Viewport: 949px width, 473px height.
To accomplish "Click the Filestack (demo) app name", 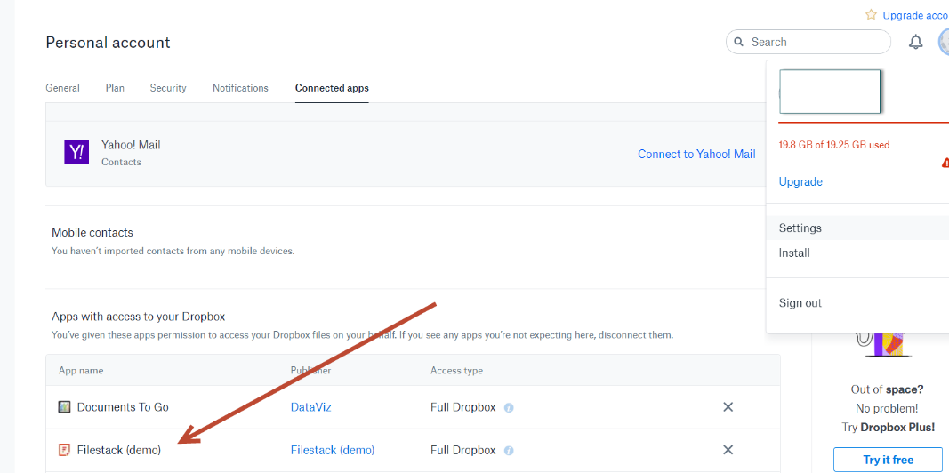I will pos(119,450).
